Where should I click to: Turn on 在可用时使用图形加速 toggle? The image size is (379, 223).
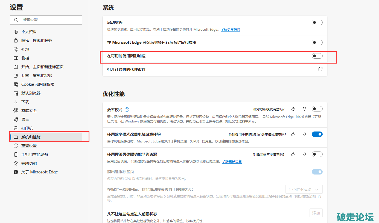coord(317,56)
